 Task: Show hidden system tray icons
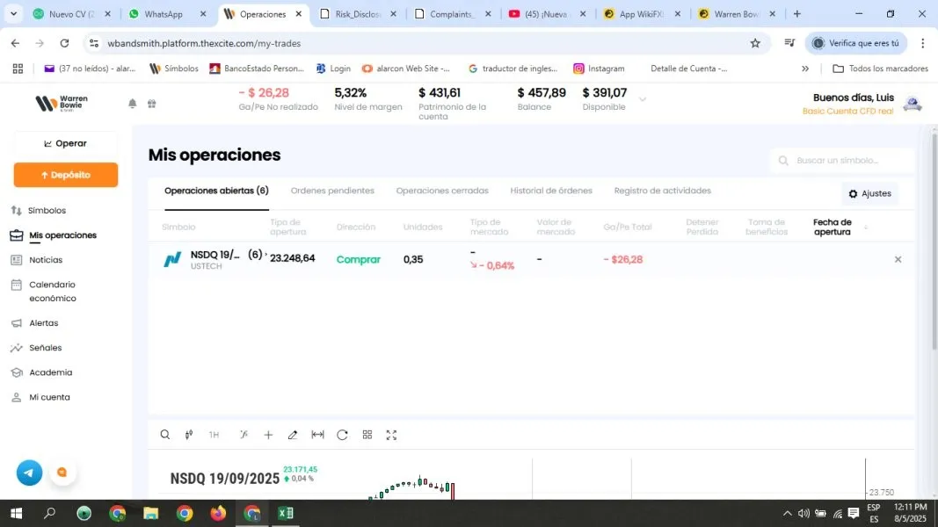[x=788, y=513]
